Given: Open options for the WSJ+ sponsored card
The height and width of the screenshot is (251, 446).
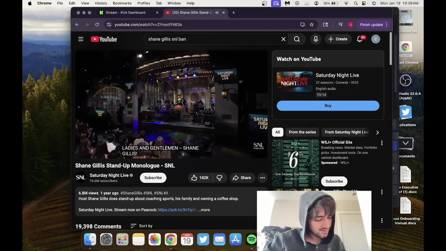Looking at the screenshot, I should click(382, 143).
